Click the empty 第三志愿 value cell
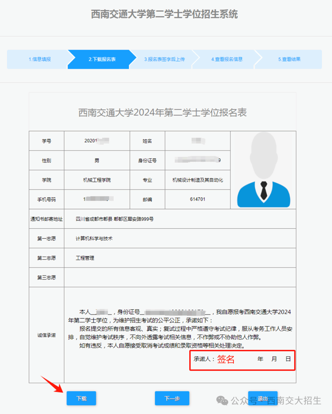This screenshot has width=332, height=414. coord(180,277)
